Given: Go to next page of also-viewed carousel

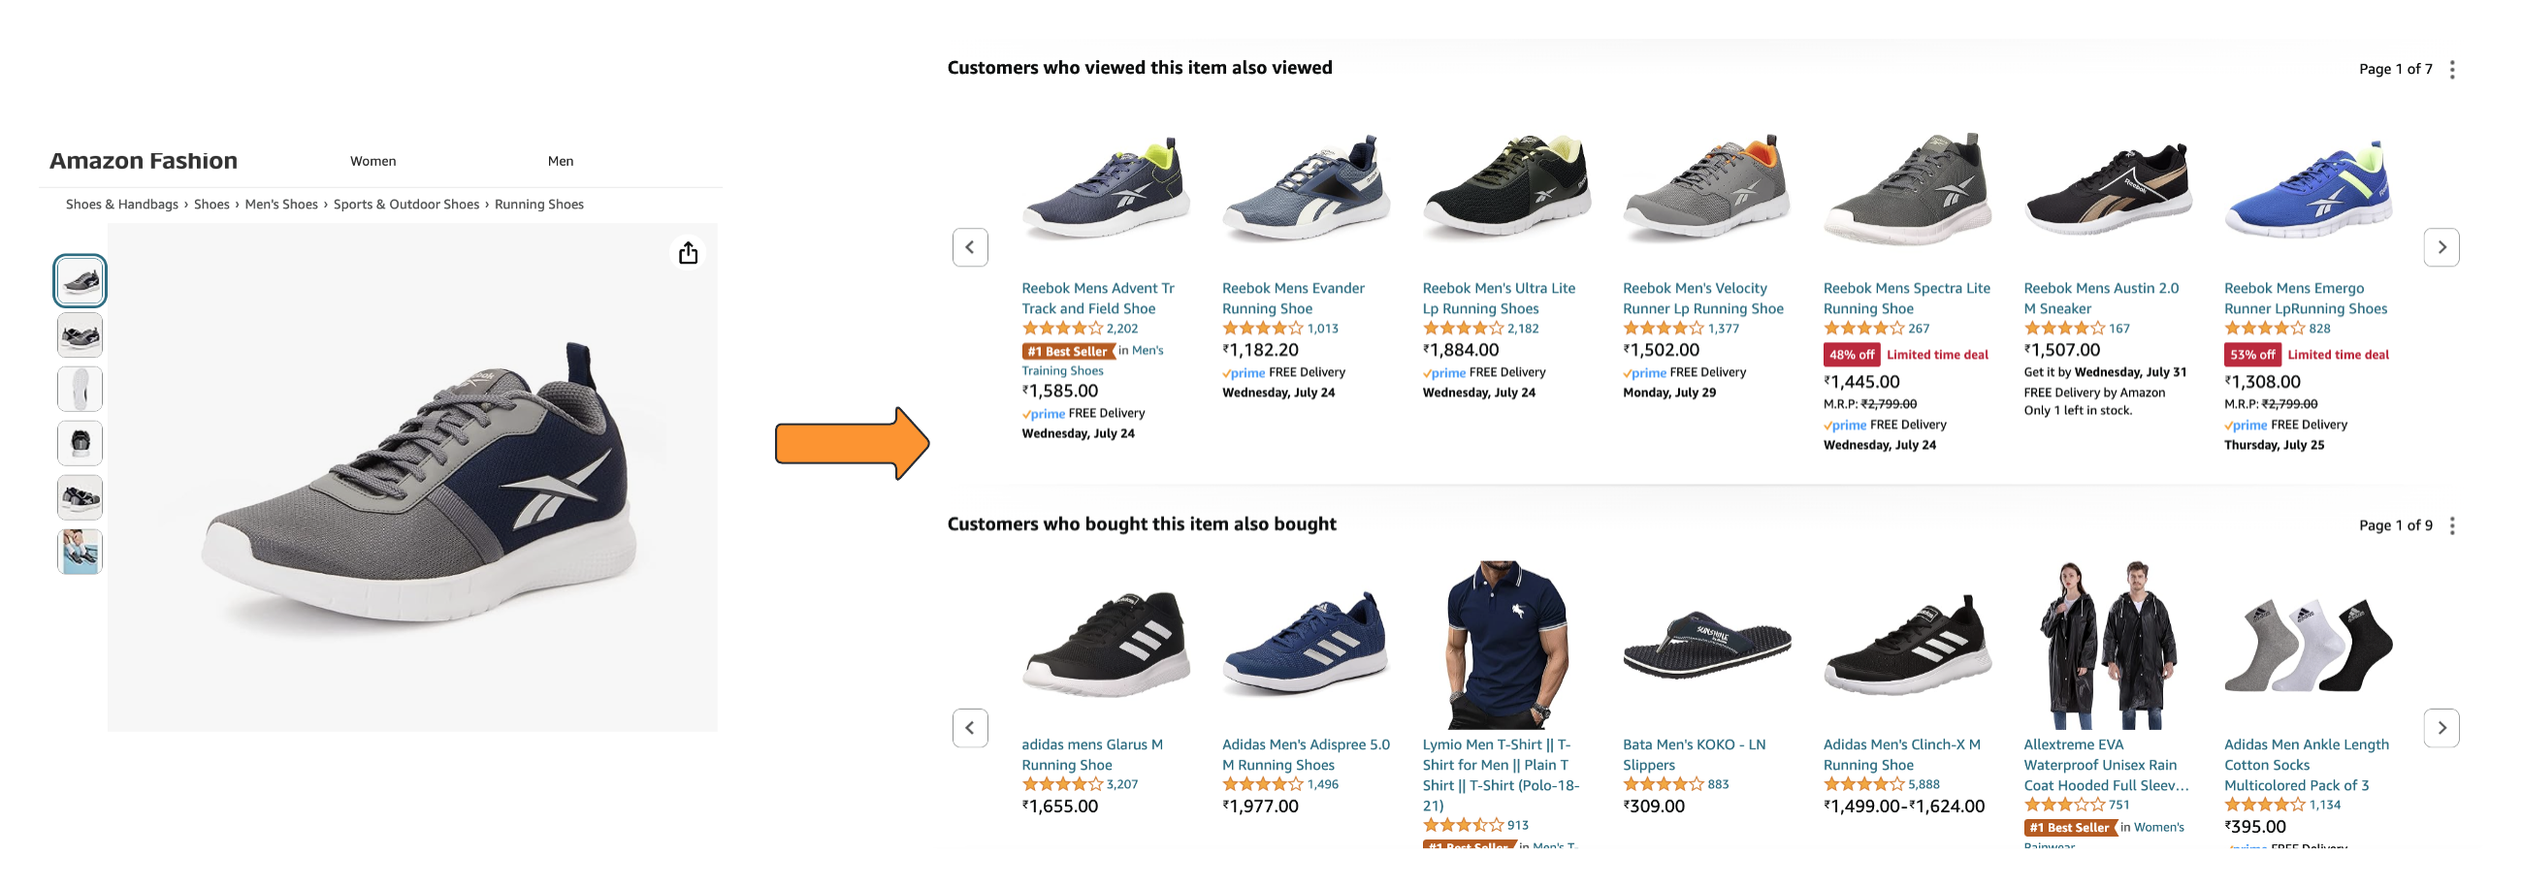Looking at the screenshot, I should click(2441, 247).
